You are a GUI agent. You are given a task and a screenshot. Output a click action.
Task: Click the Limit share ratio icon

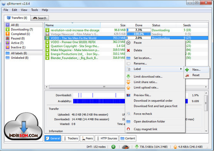click(x=128, y=82)
